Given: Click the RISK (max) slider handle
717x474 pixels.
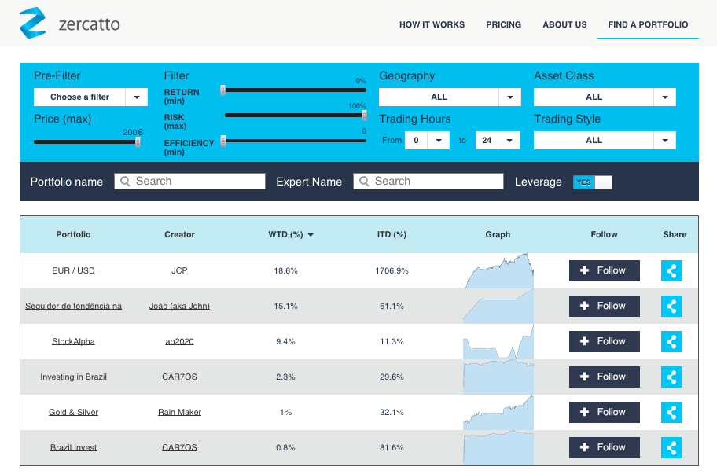Looking at the screenshot, I should click(x=365, y=116).
